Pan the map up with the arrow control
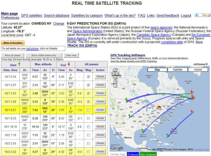 tap(115, 70)
